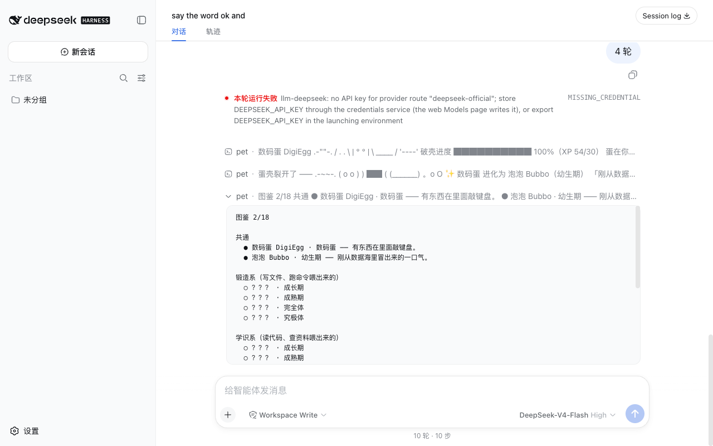
Task: Click the send arrow button
Action: pos(635,414)
